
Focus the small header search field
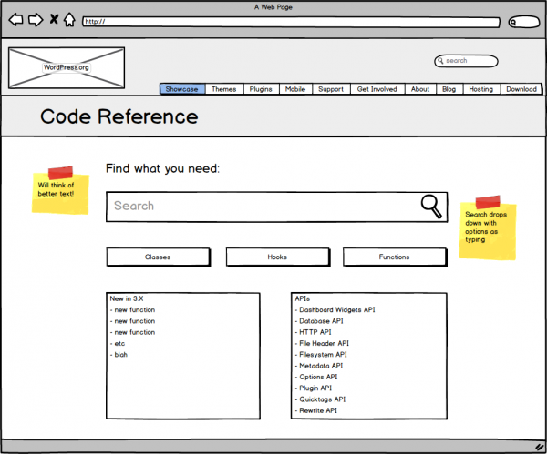coord(467,61)
